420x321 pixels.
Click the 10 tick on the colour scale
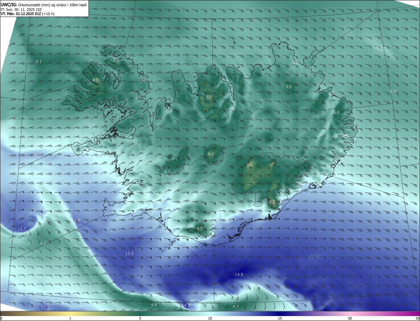coord(210,318)
